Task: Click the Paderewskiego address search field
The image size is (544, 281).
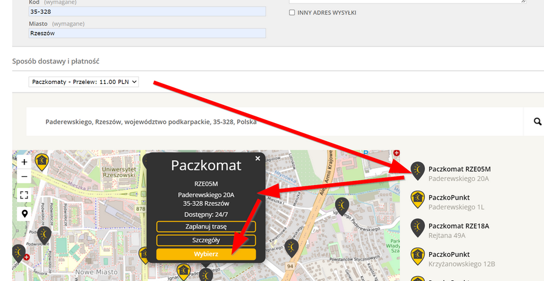Action: [275, 122]
